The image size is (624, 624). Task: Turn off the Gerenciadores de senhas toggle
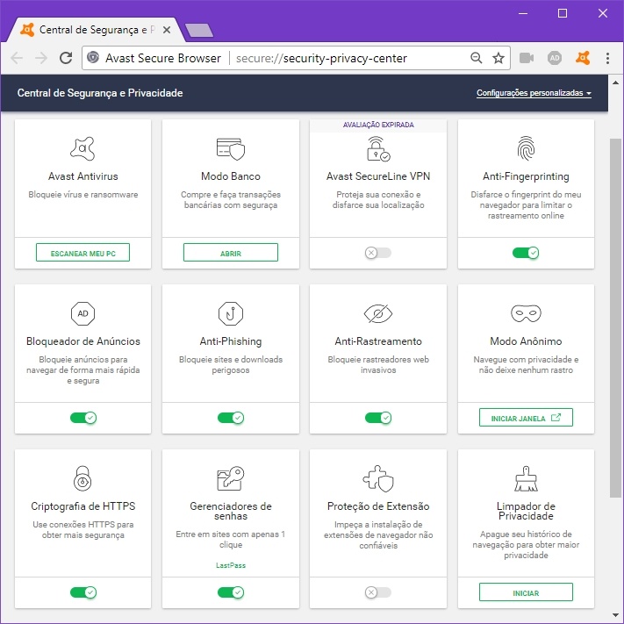tap(231, 592)
